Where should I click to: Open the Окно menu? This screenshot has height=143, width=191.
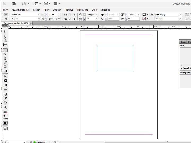click(x=95, y=10)
